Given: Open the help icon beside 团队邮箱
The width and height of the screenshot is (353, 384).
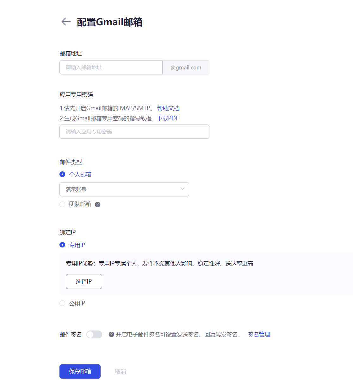Looking at the screenshot, I should click(98, 204).
